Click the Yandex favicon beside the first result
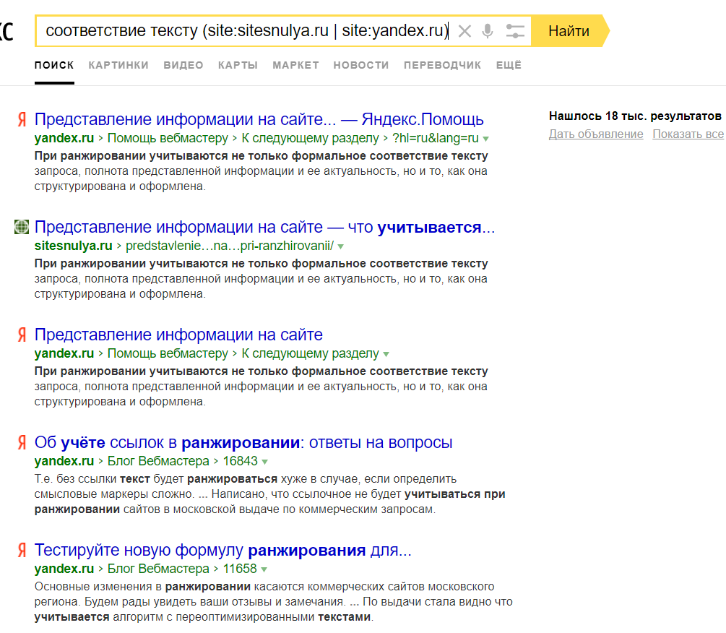The width and height of the screenshot is (726, 633). pyautogui.click(x=22, y=120)
